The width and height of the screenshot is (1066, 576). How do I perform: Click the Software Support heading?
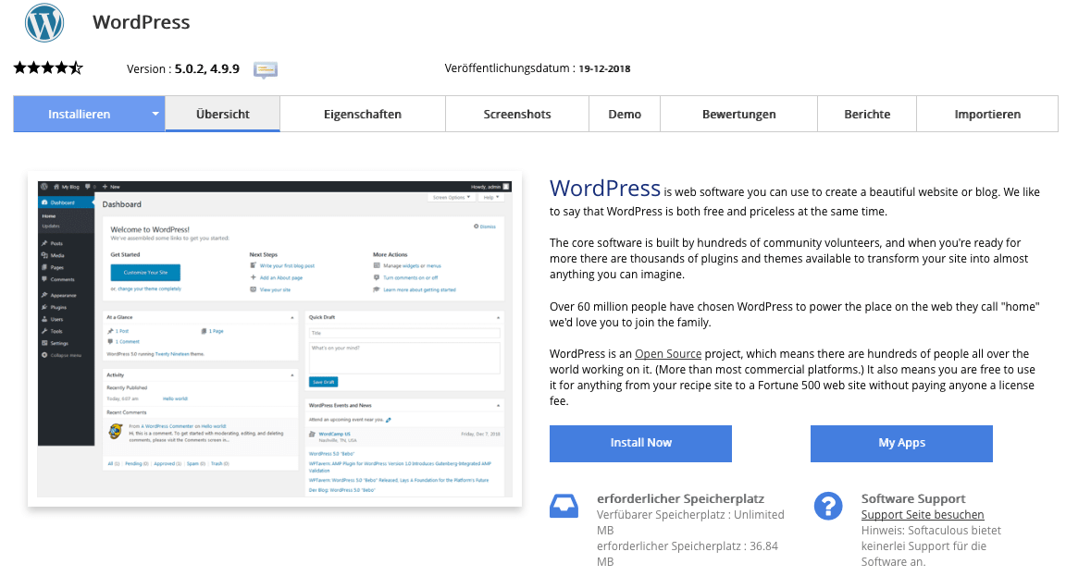[x=913, y=498]
